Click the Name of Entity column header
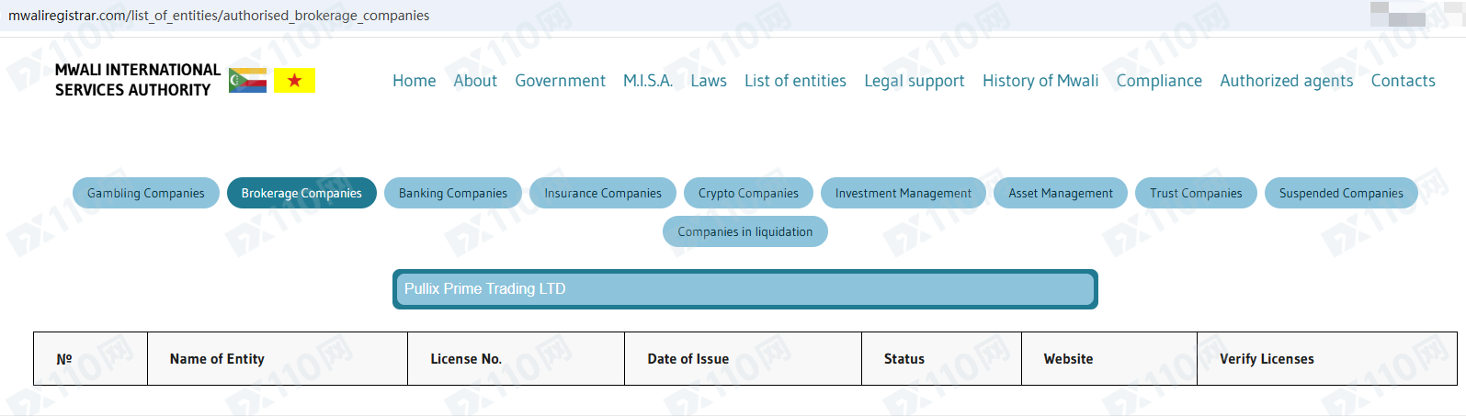 coord(278,358)
